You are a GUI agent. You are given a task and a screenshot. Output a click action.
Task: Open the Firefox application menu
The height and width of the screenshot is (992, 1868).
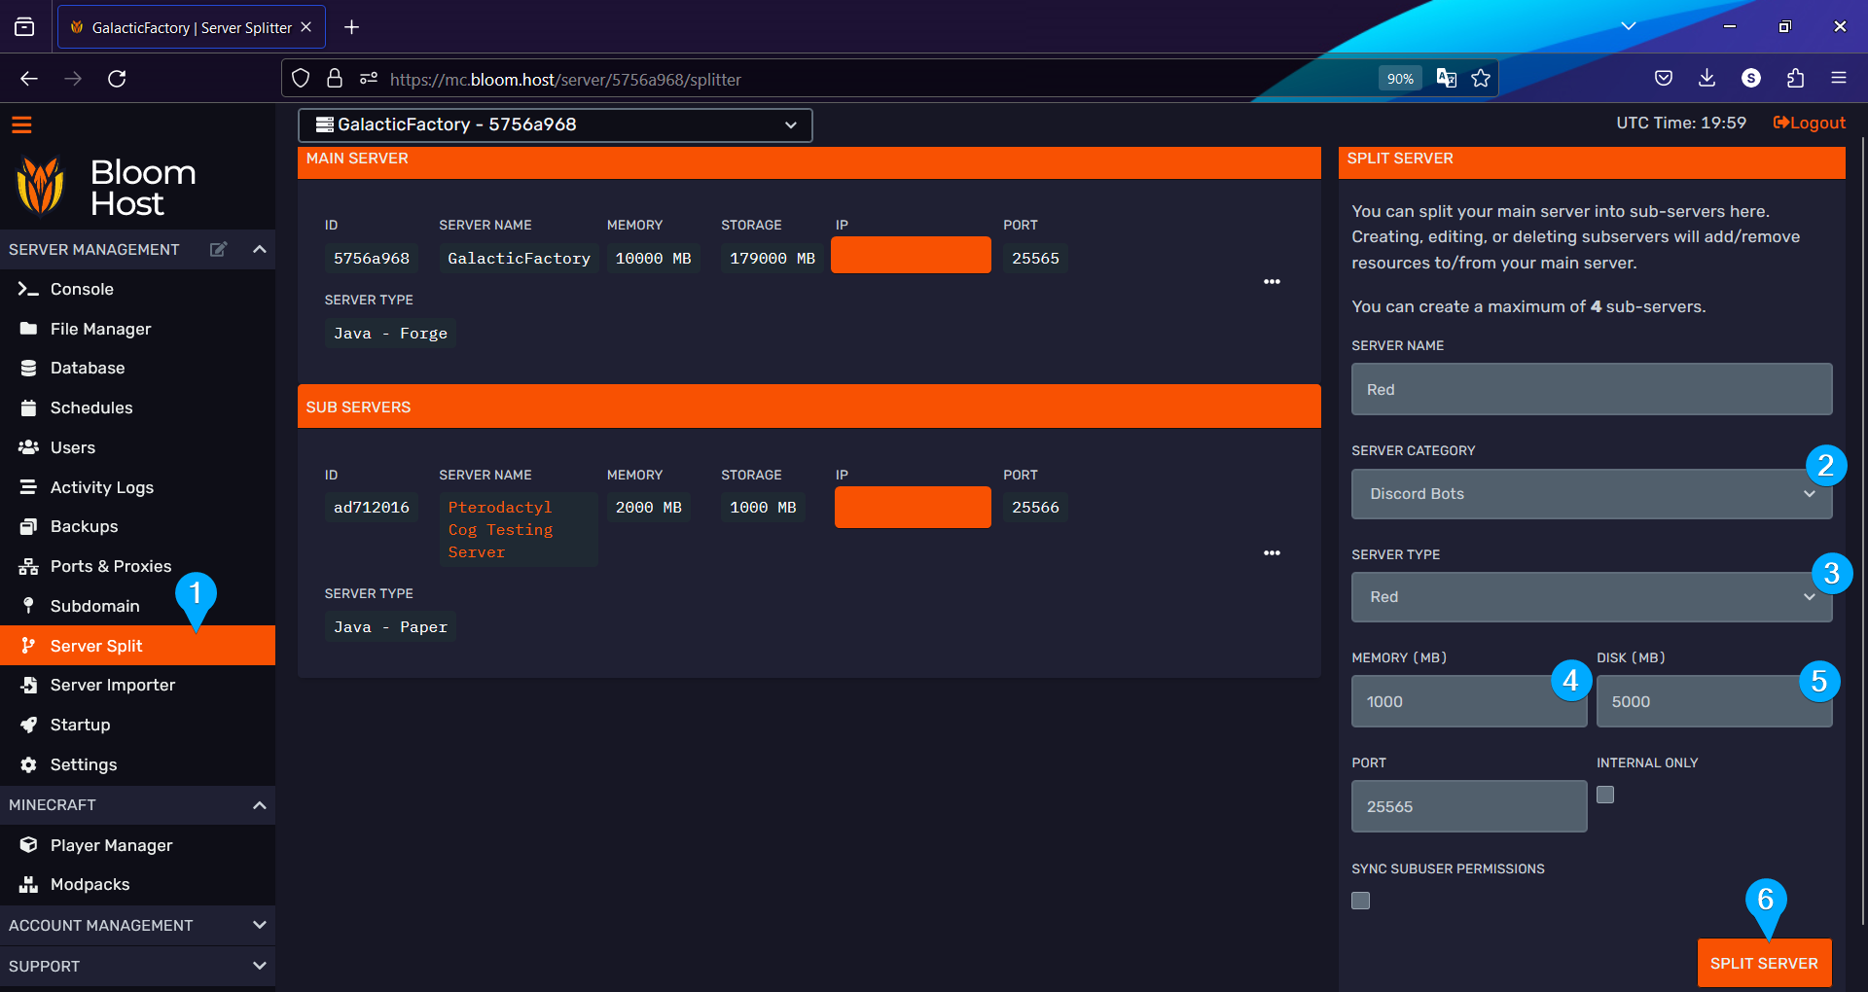tap(1839, 79)
